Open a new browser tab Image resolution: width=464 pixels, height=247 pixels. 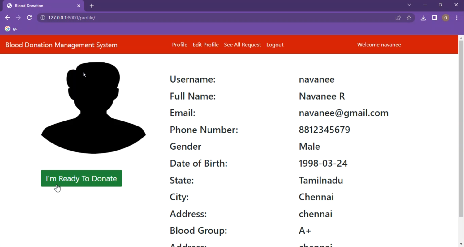tap(92, 6)
